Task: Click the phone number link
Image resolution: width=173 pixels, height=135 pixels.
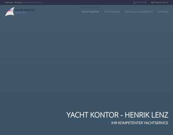Action: click(141, 3)
